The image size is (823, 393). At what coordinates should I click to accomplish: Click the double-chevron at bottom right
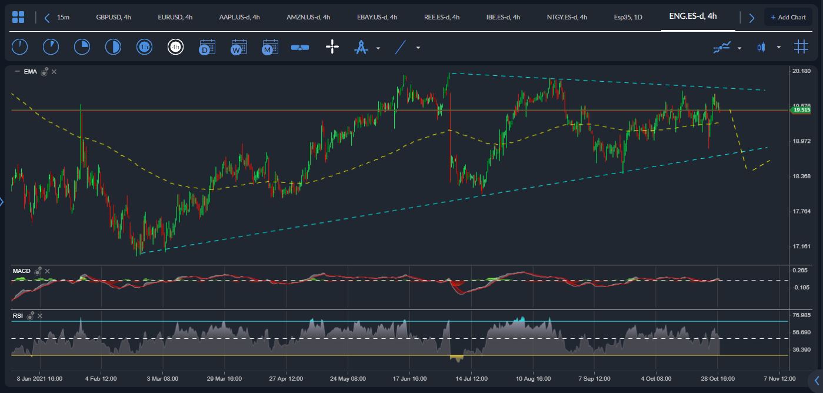point(817,379)
